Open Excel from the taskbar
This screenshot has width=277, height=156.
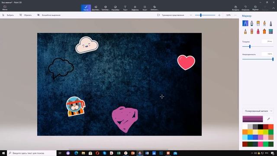coord(119,153)
